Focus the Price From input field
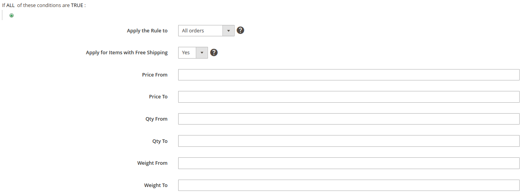Image resolution: width=522 pixels, height=196 pixels. pyautogui.click(x=349, y=75)
